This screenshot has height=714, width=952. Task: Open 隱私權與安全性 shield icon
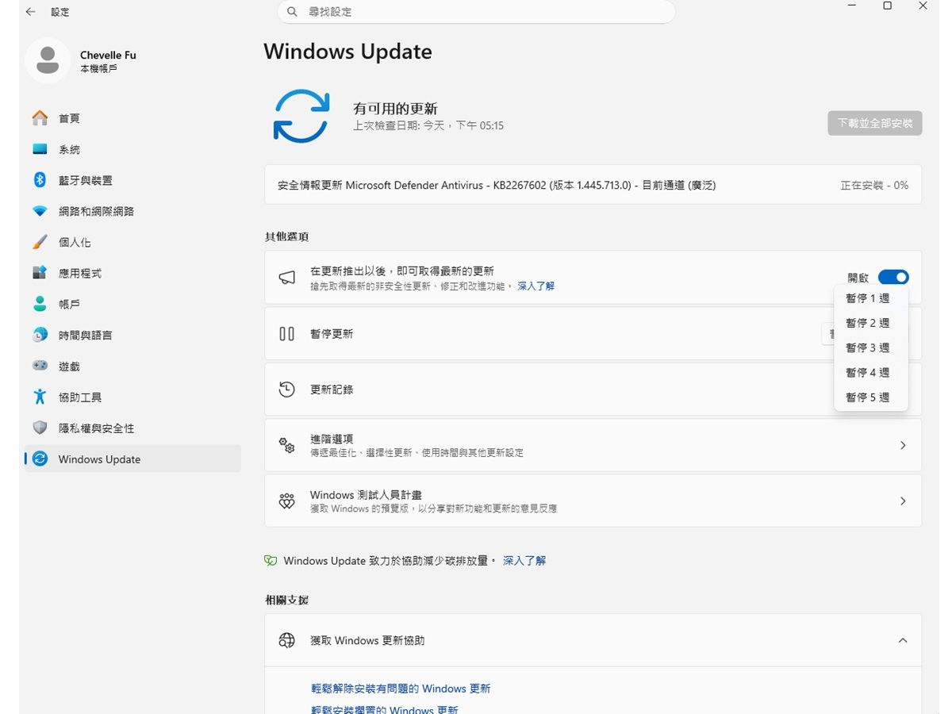[40, 428]
